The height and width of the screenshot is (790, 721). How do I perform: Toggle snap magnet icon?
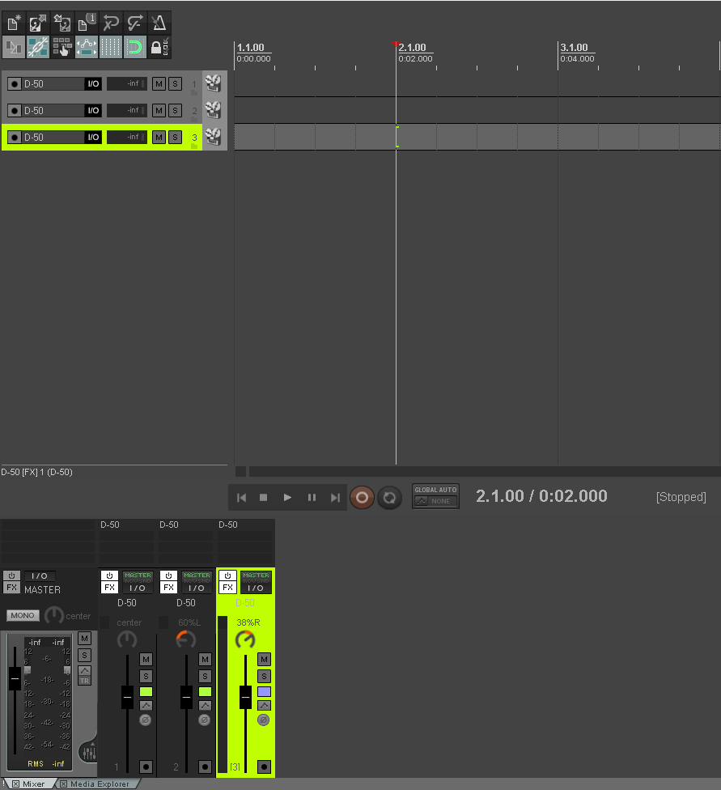135,48
